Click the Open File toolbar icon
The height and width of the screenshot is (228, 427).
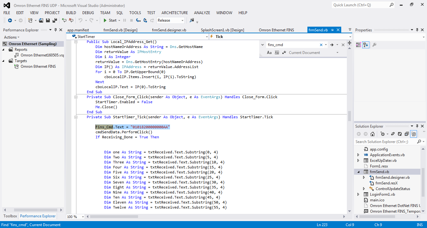[x=41, y=20]
